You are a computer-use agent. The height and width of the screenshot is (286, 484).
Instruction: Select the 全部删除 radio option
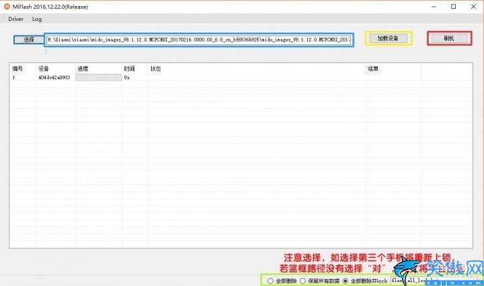[282, 281]
